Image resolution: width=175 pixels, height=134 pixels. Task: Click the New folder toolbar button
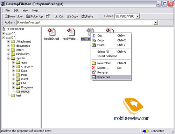click(14, 16)
